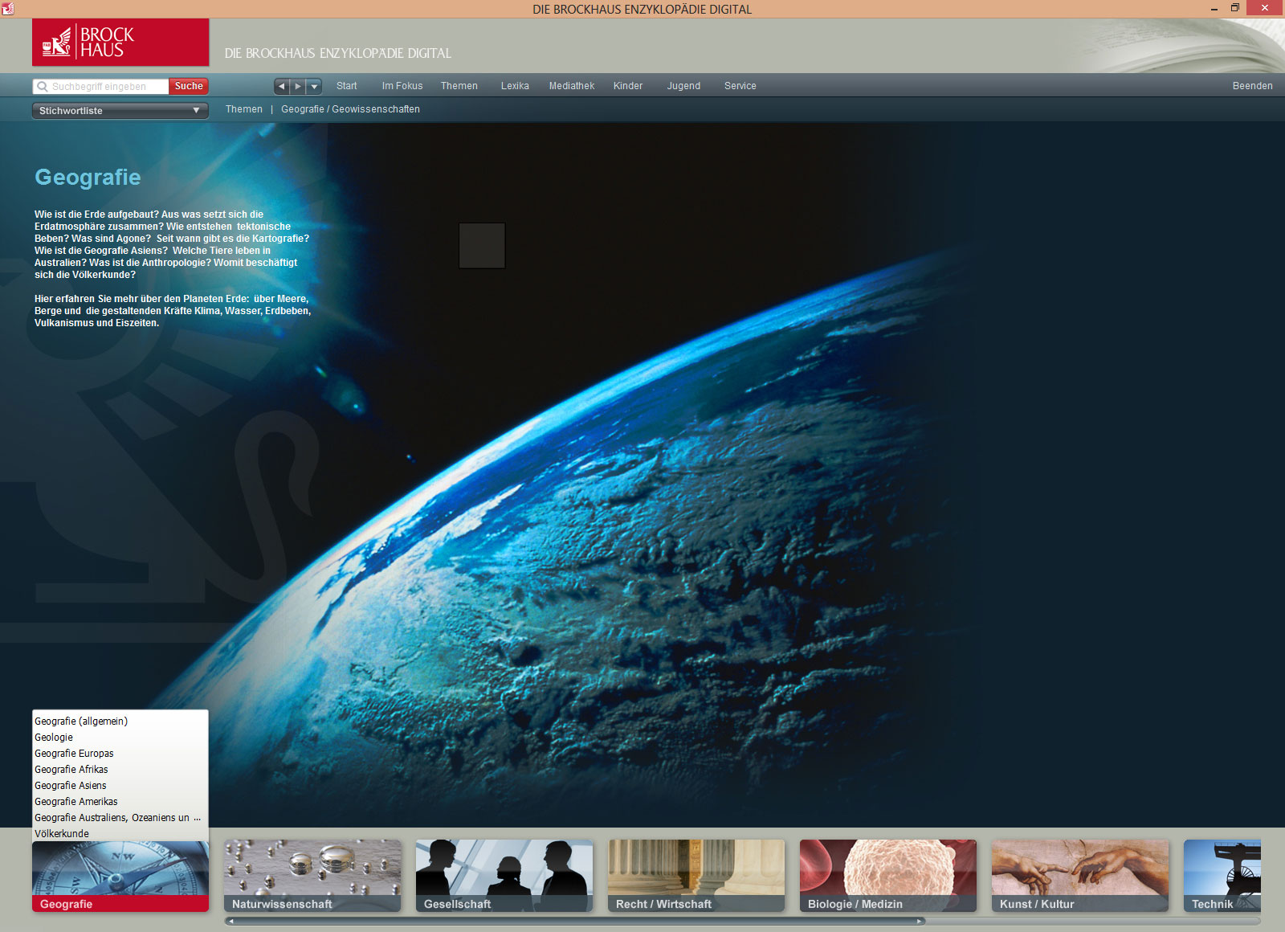The height and width of the screenshot is (932, 1285).
Task: Open the Technik topic thumbnail
Action: point(1222,876)
